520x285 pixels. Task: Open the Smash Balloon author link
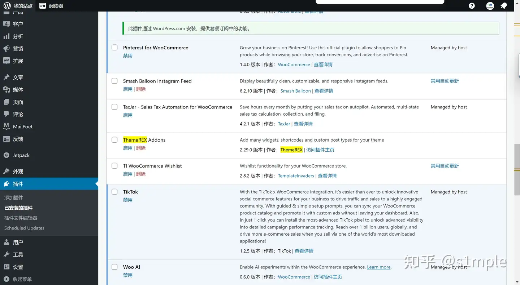296,91
